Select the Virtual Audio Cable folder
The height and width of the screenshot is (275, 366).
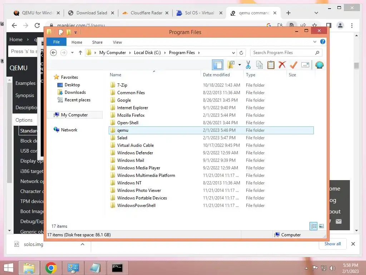tap(135, 145)
